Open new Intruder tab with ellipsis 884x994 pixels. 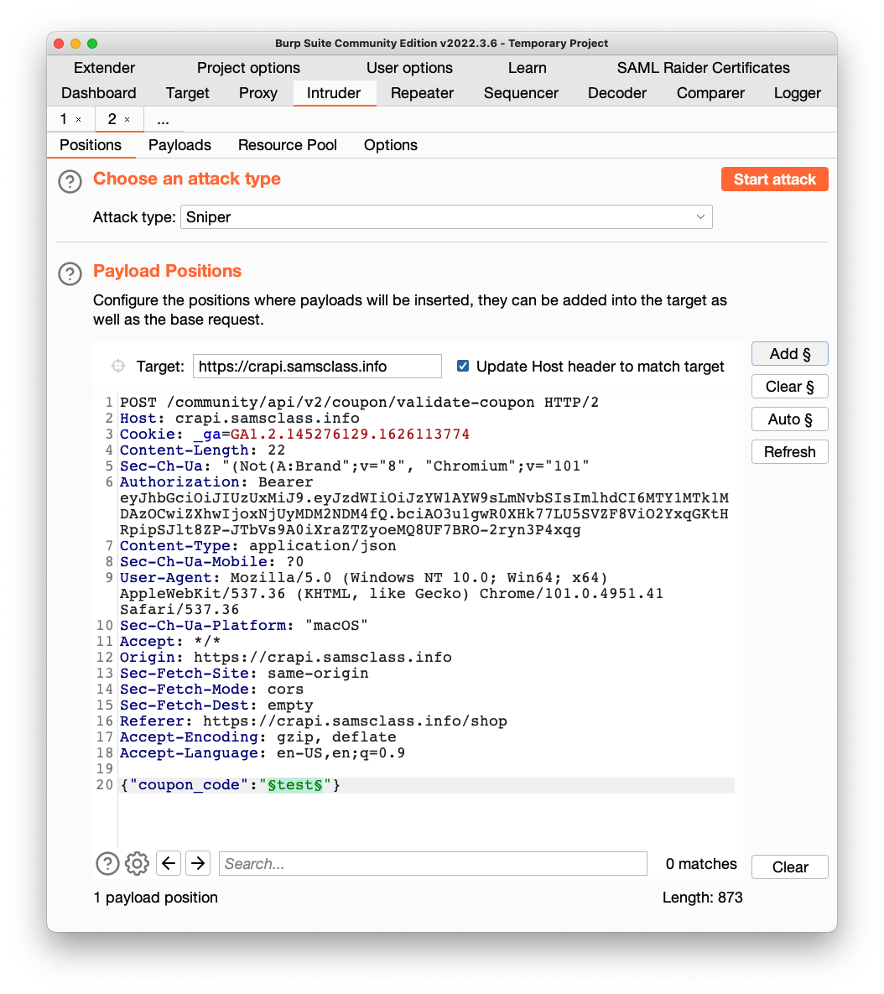pyautogui.click(x=163, y=120)
